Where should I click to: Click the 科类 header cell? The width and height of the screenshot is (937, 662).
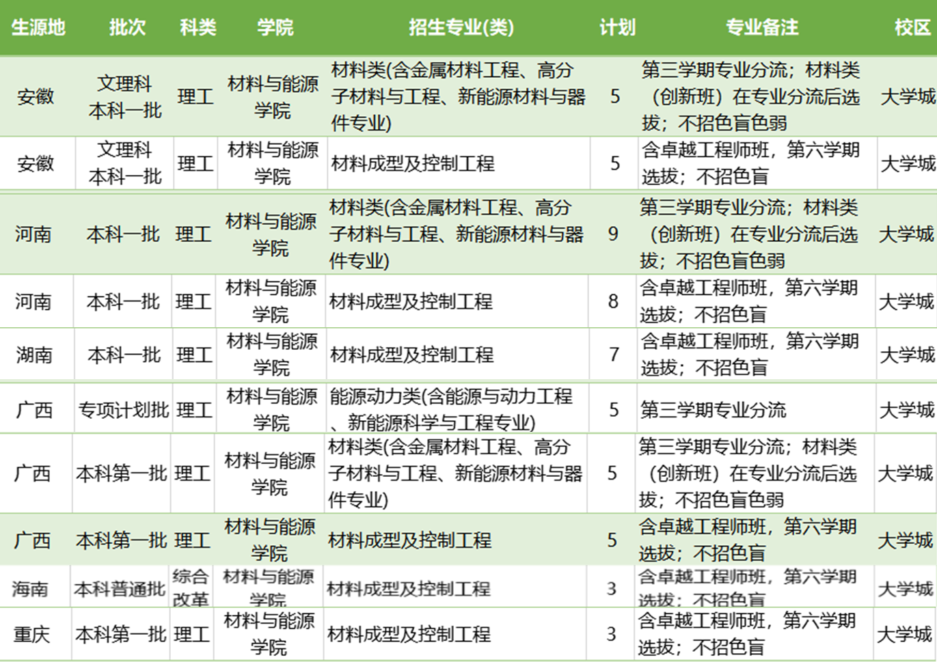click(198, 27)
